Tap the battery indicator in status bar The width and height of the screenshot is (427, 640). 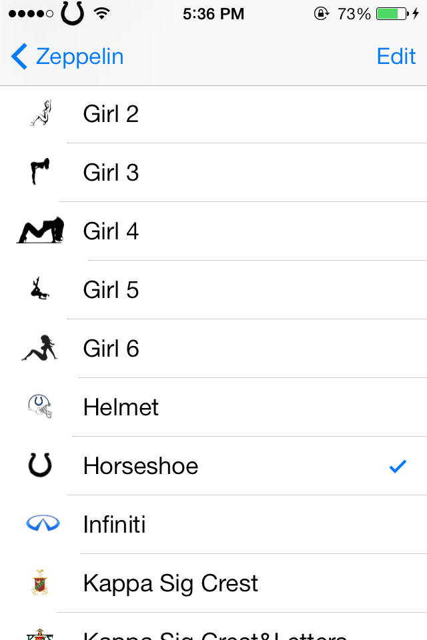391,13
